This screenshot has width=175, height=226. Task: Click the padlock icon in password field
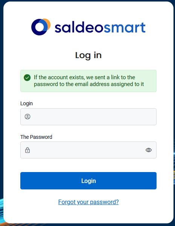click(x=27, y=150)
